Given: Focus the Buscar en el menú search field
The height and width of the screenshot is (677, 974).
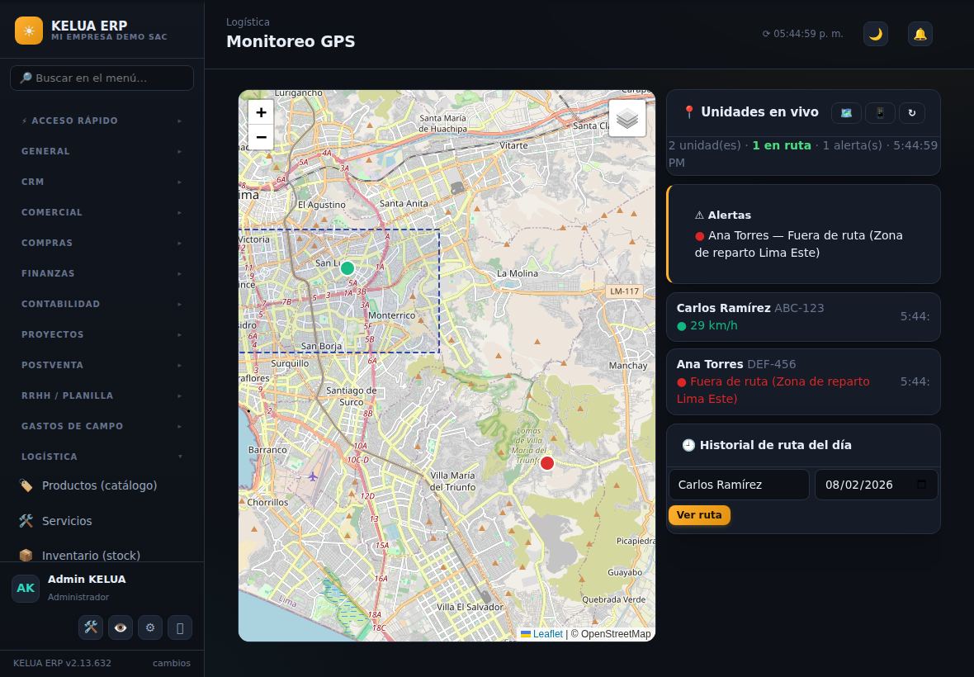Looking at the screenshot, I should coord(102,78).
